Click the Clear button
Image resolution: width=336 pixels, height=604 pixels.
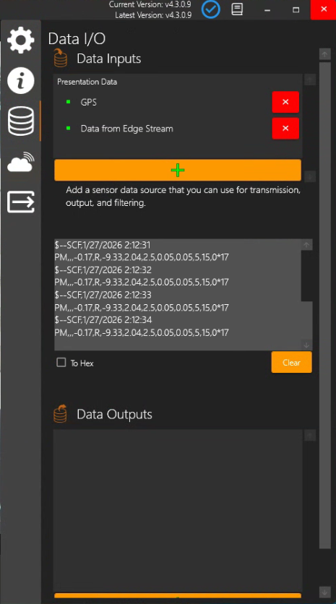click(x=292, y=362)
